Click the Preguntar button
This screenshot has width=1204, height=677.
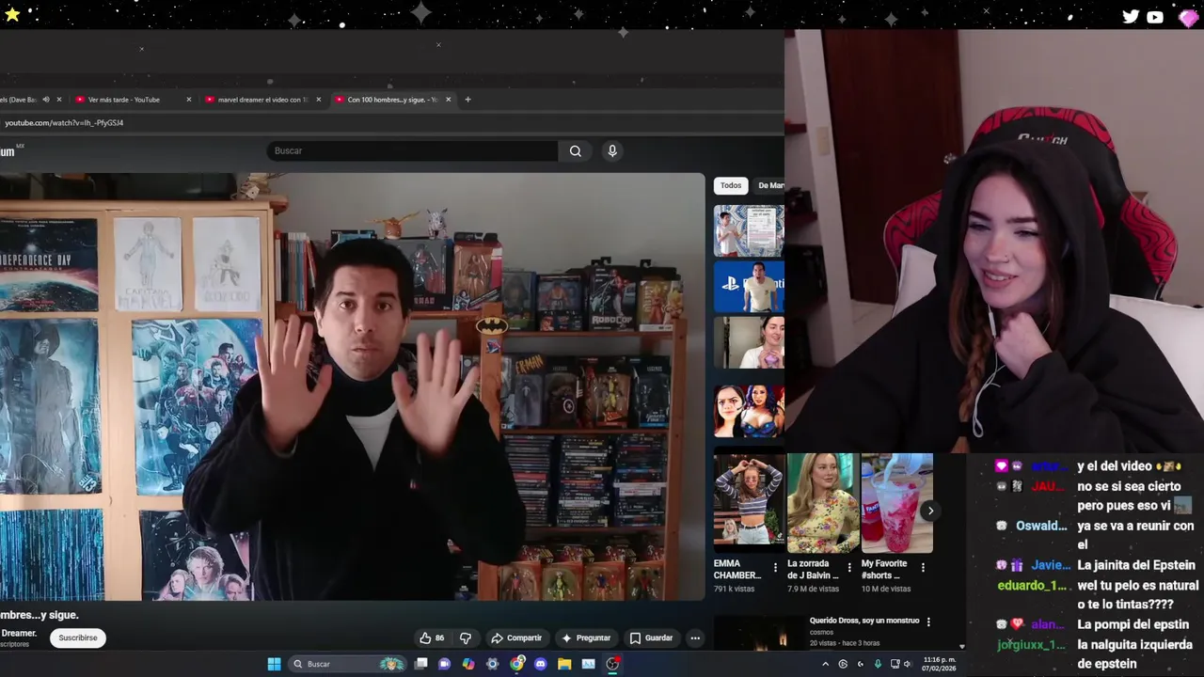click(586, 638)
